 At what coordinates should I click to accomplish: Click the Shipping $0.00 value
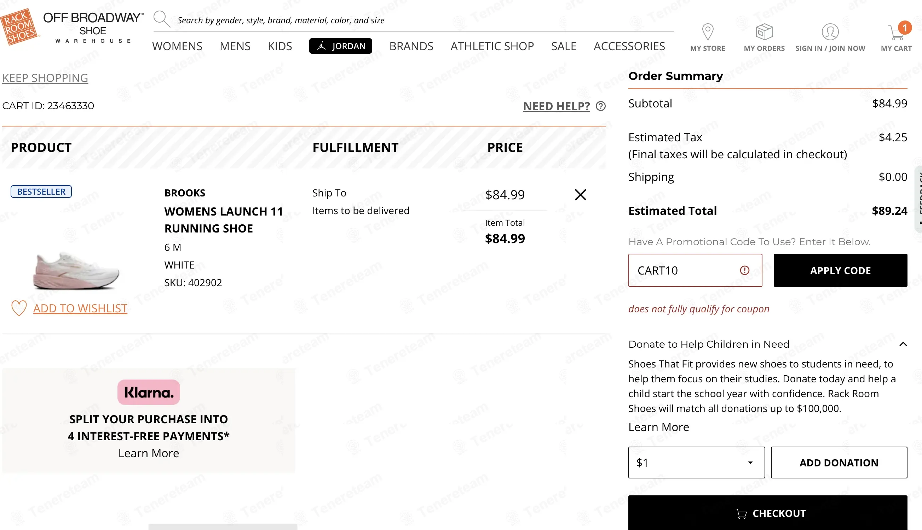coord(893,177)
